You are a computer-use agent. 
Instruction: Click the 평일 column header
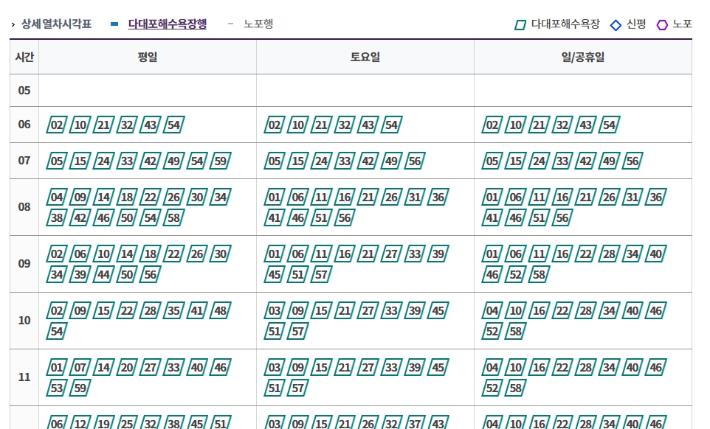tap(148, 57)
